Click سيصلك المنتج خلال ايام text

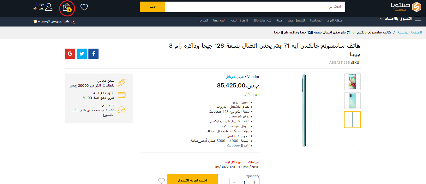(242, 162)
